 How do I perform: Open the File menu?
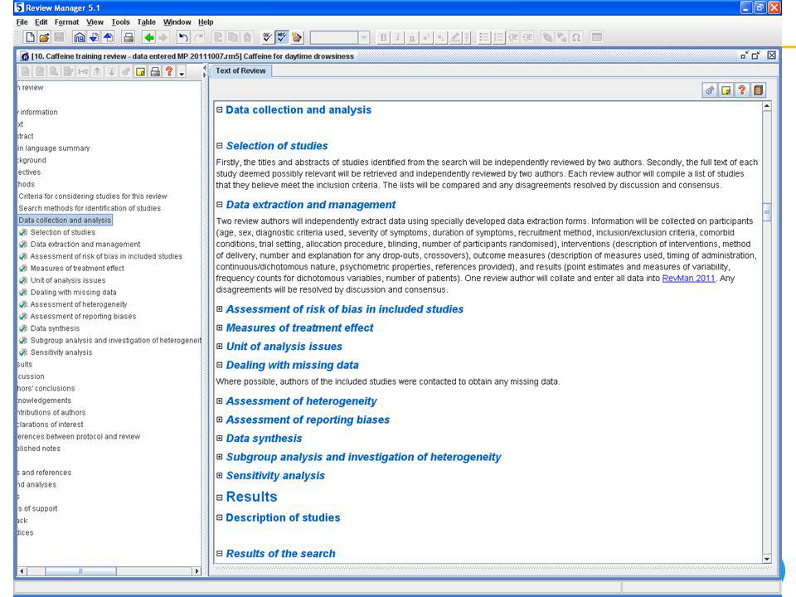pyautogui.click(x=22, y=22)
